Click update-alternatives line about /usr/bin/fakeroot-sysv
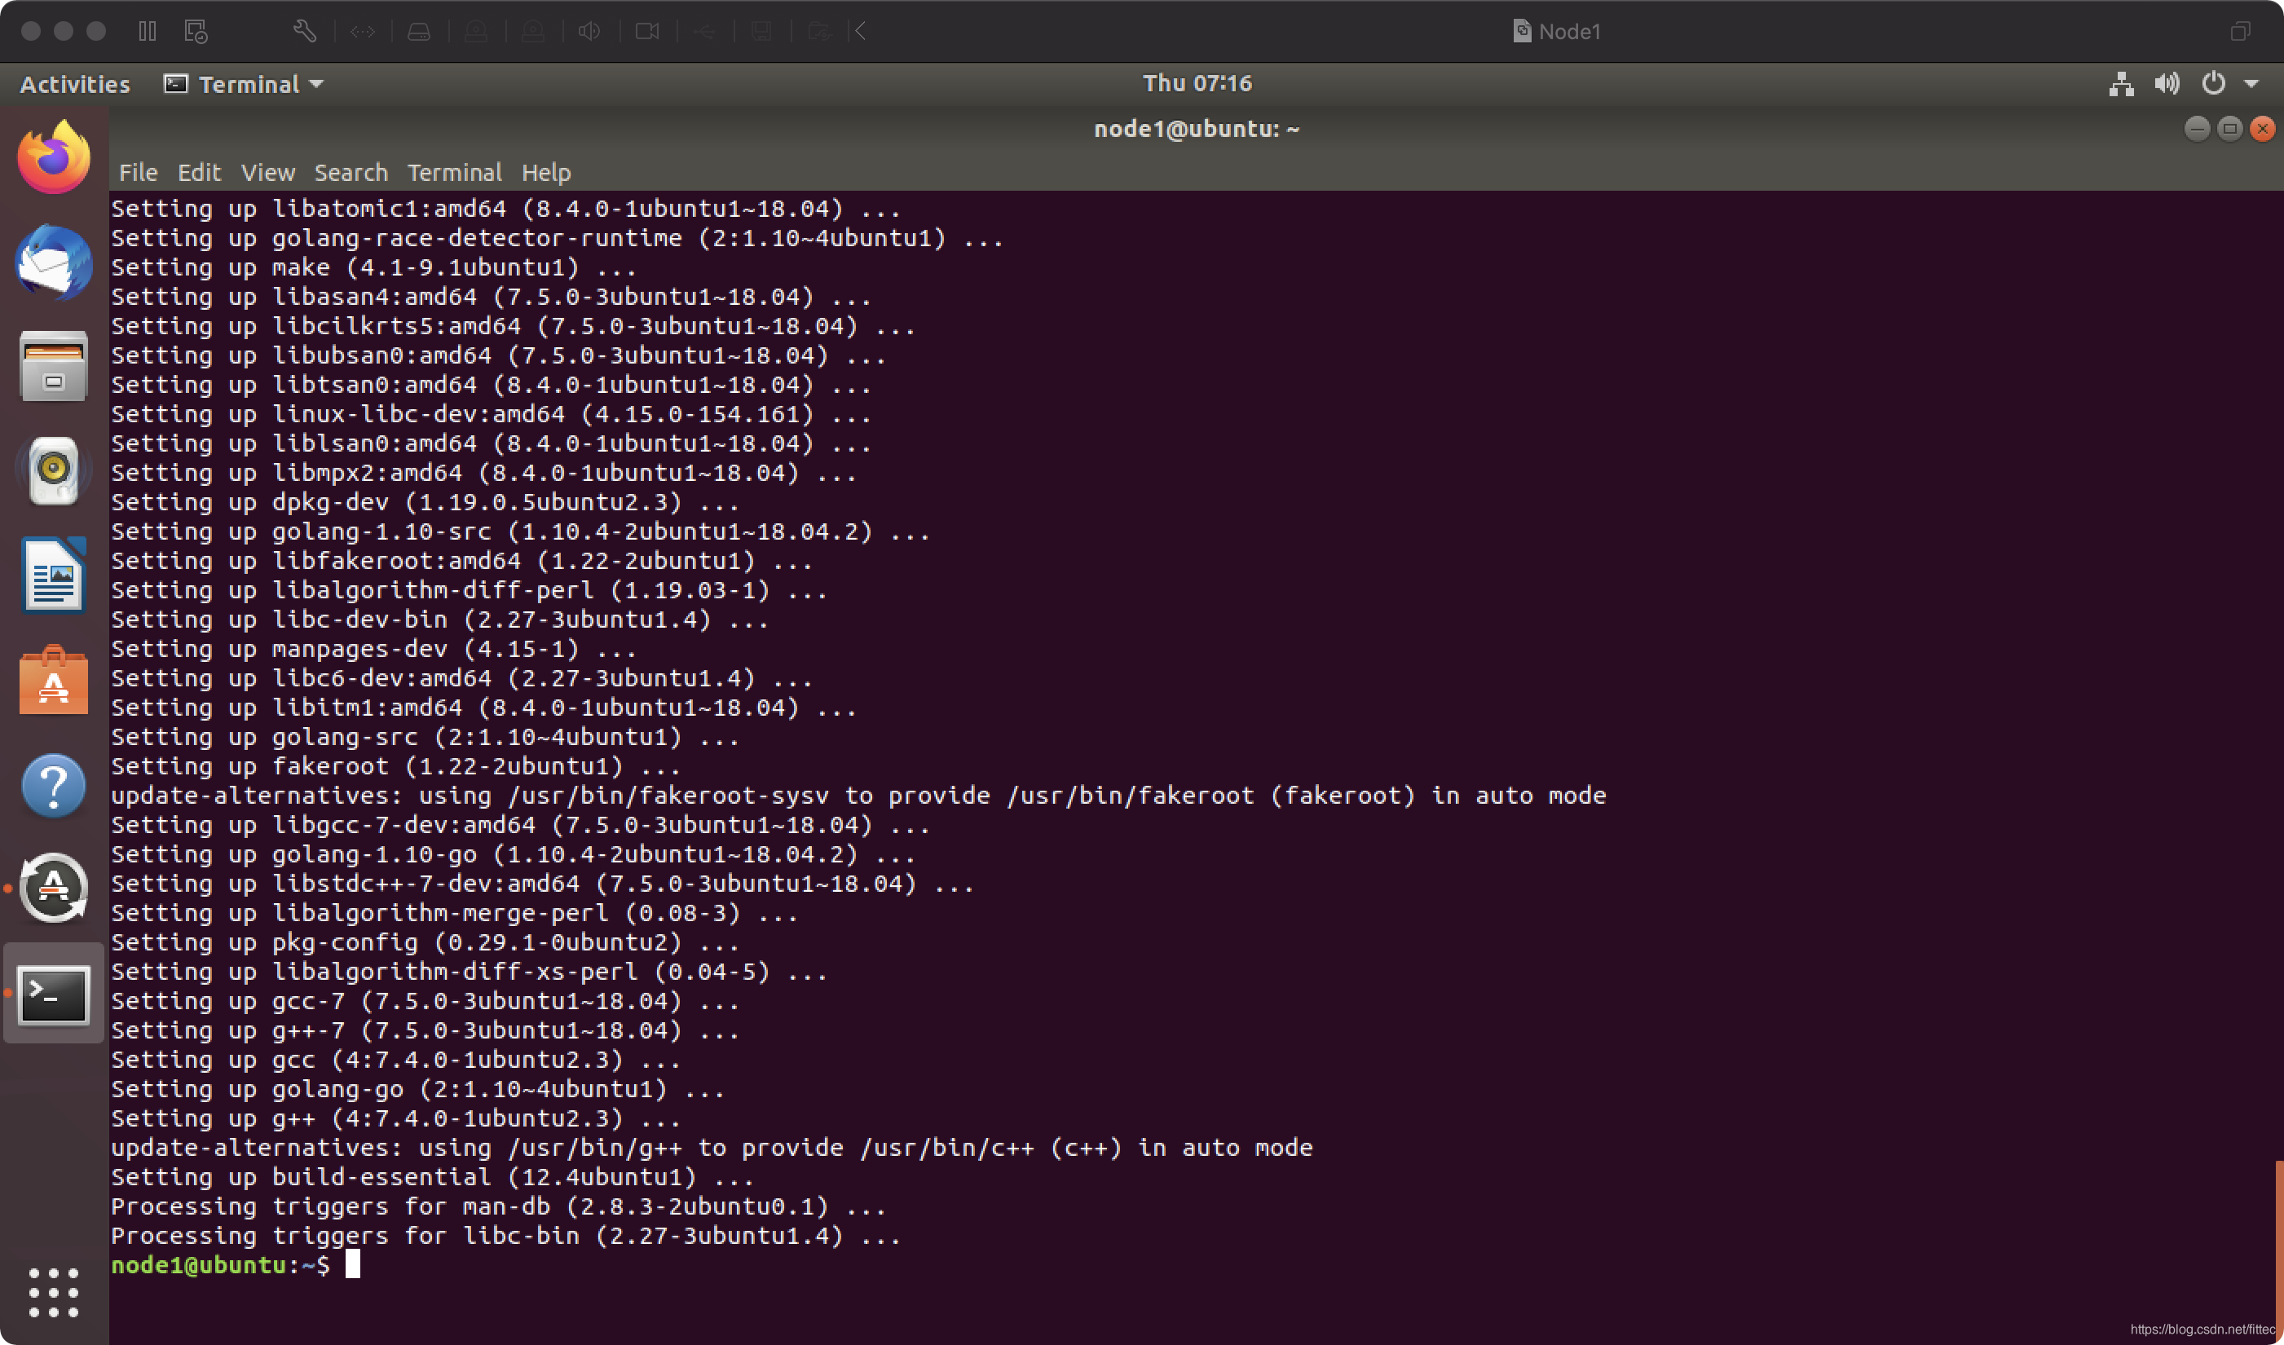Screen dimensions: 2284x1345 point(858,796)
